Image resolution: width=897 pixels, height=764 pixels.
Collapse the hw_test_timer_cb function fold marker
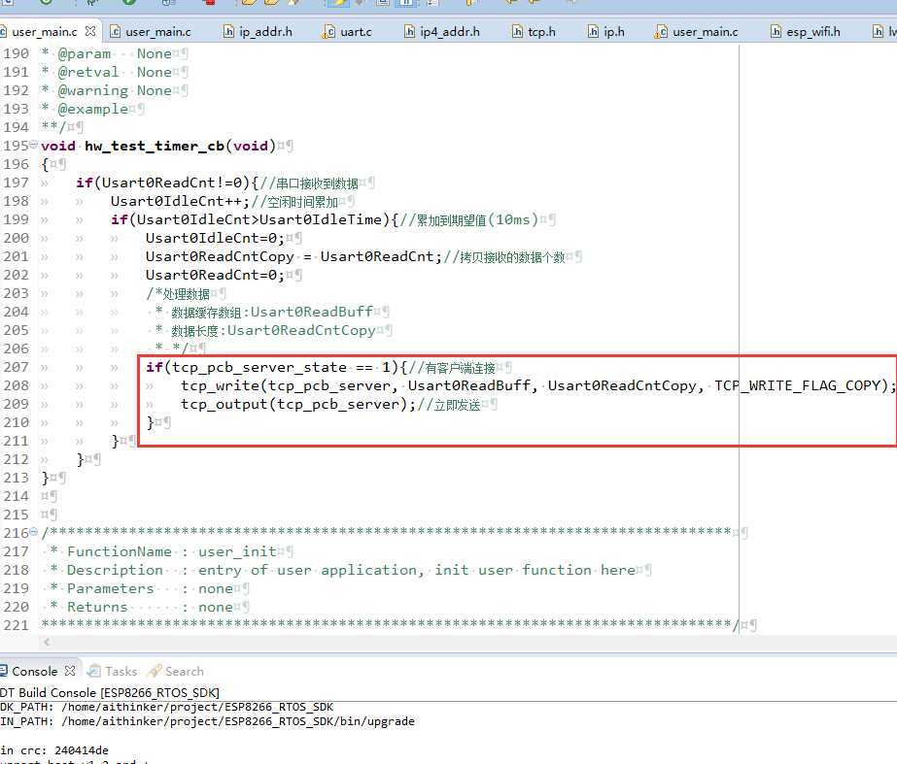(34, 146)
